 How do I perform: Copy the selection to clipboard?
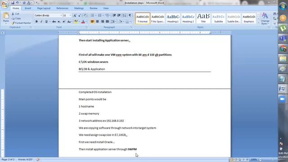(x=16, y=18)
